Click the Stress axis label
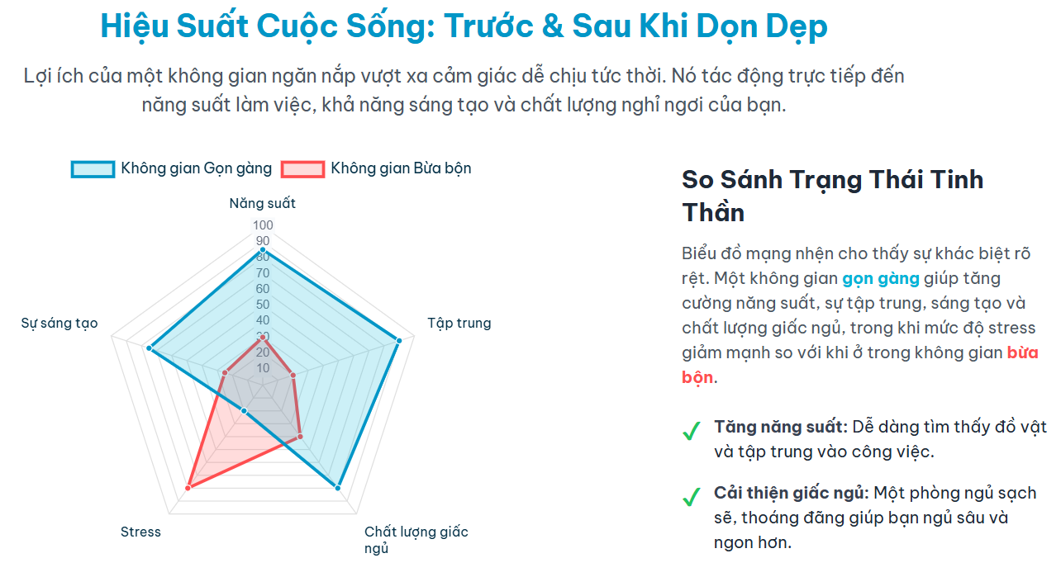The width and height of the screenshot is (1061, 577). 140,532
